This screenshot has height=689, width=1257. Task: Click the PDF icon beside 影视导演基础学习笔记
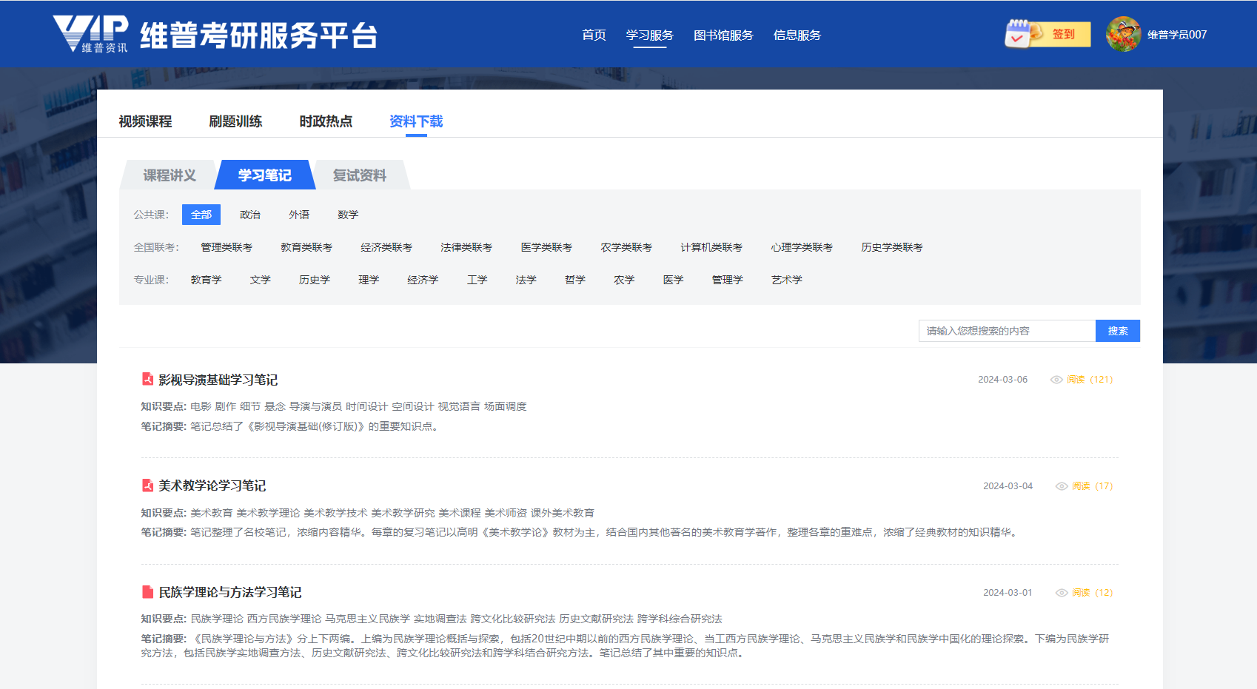click(148, 379)
